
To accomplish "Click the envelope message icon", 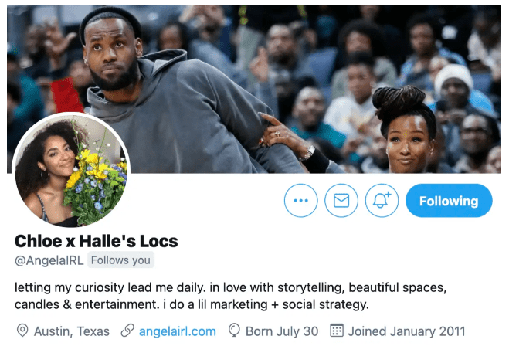I will tap(341, 200).
